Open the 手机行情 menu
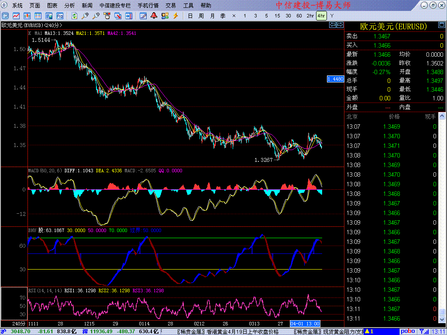This screenshot has width=447, height=335. [x=148, y=5]
